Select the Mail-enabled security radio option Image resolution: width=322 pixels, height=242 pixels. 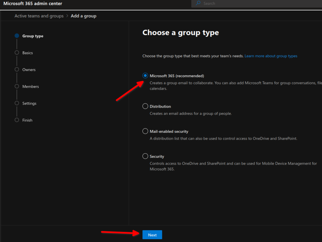coord(145,131)
